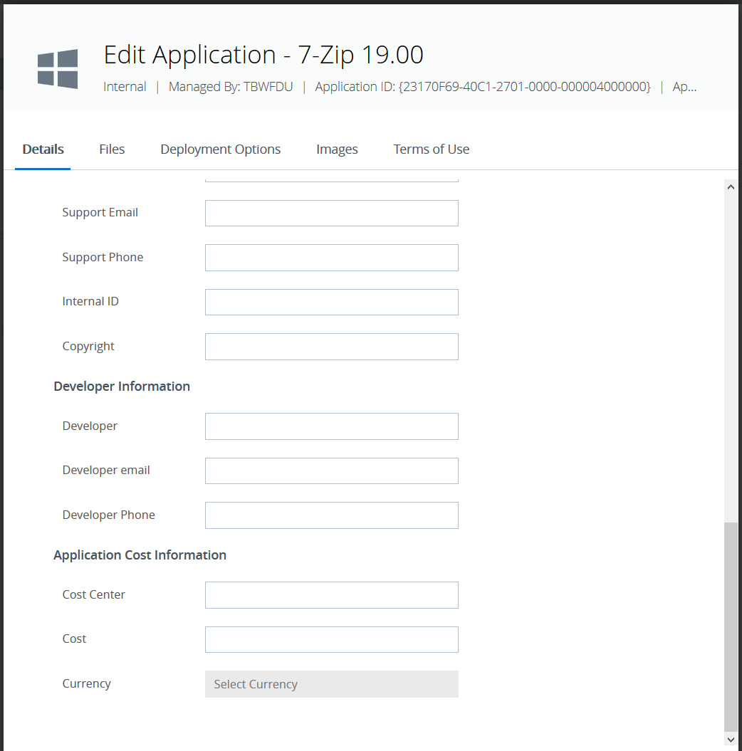This screenshot has width=742, height=751.
Task: Click the 'Internal' label in header
Action: pos(125,87)
